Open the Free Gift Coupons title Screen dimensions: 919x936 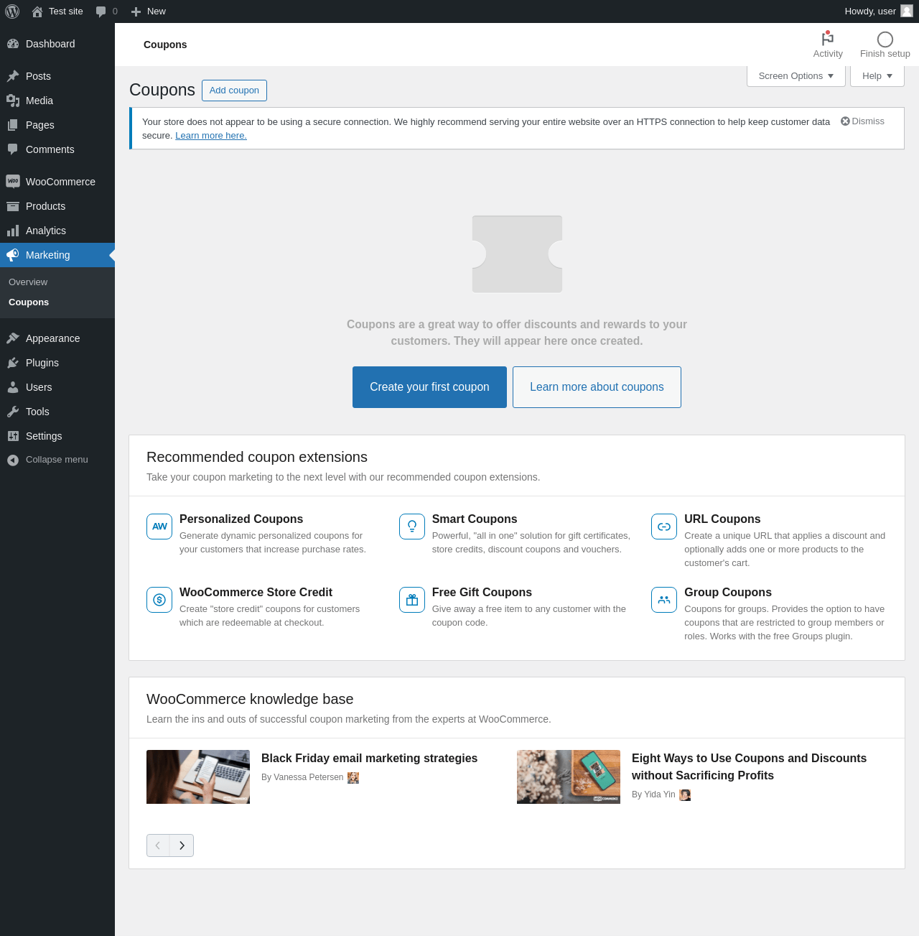pos(482,593)
